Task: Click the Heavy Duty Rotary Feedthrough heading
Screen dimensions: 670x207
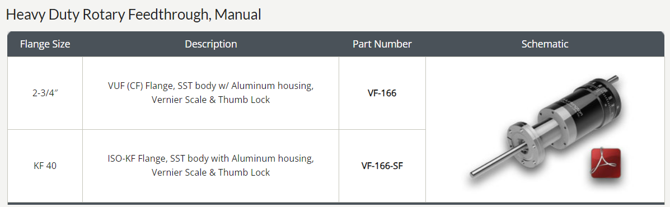Action: pyautogui.click(x=133, y=15)
